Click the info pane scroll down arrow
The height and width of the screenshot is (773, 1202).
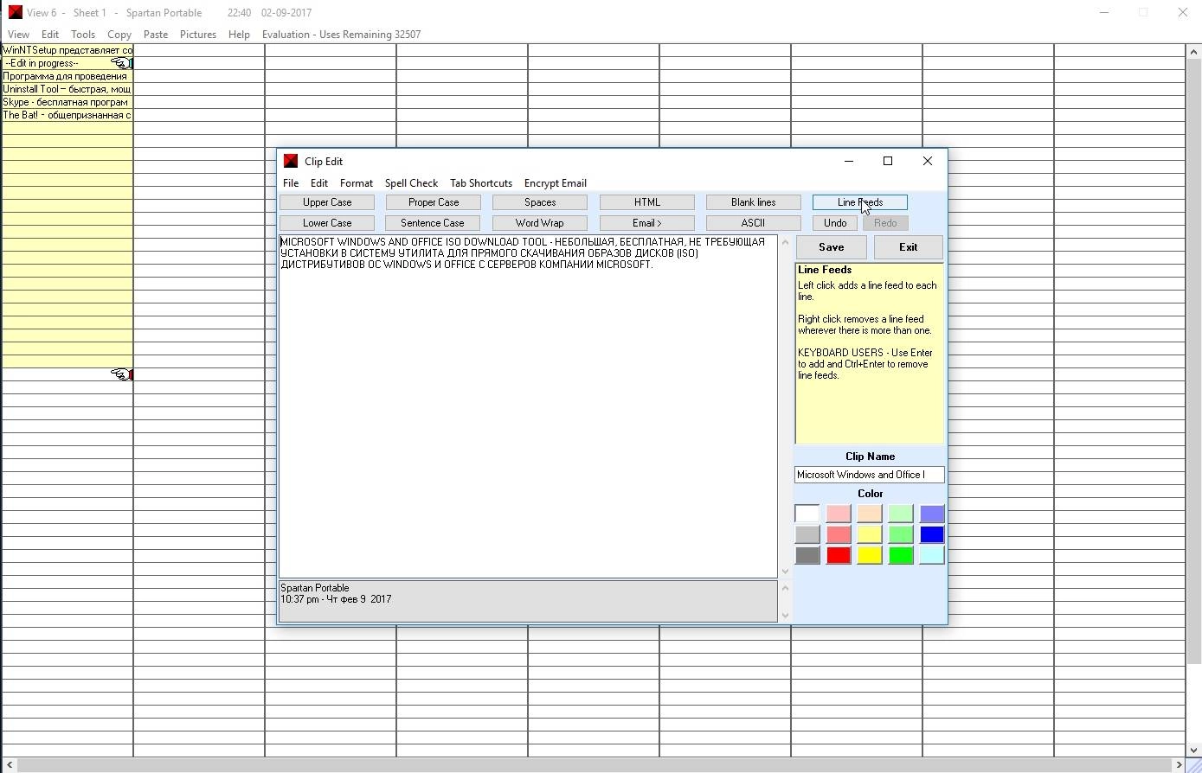pyautogui.click(x=785, y=615)
